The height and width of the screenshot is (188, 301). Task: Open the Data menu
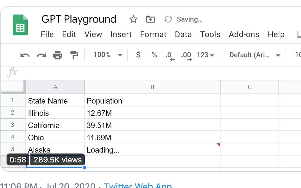[x=183, y=35]
